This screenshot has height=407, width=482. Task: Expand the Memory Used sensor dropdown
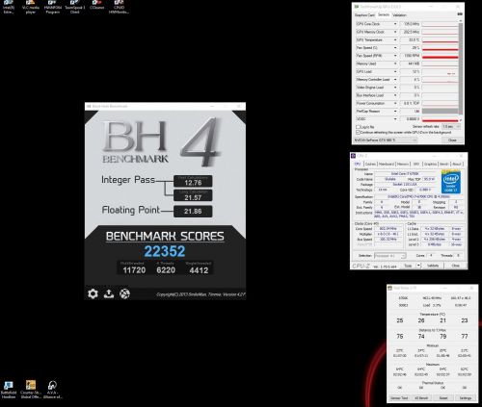pos(395,64)
